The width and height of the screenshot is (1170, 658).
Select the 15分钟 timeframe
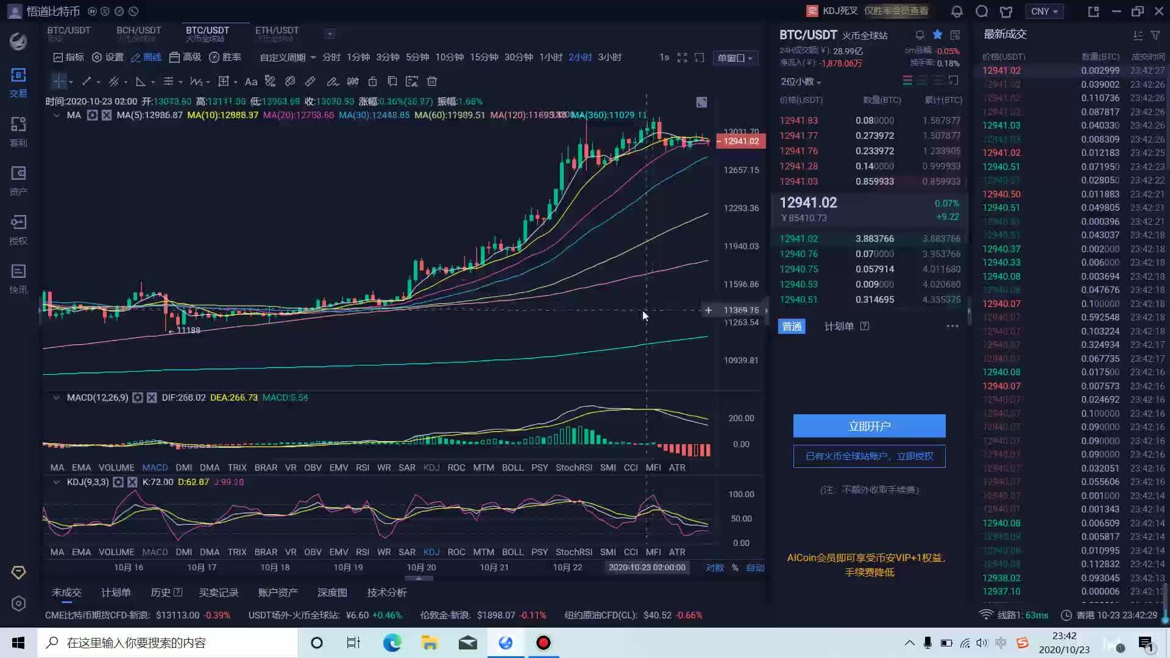484,57
